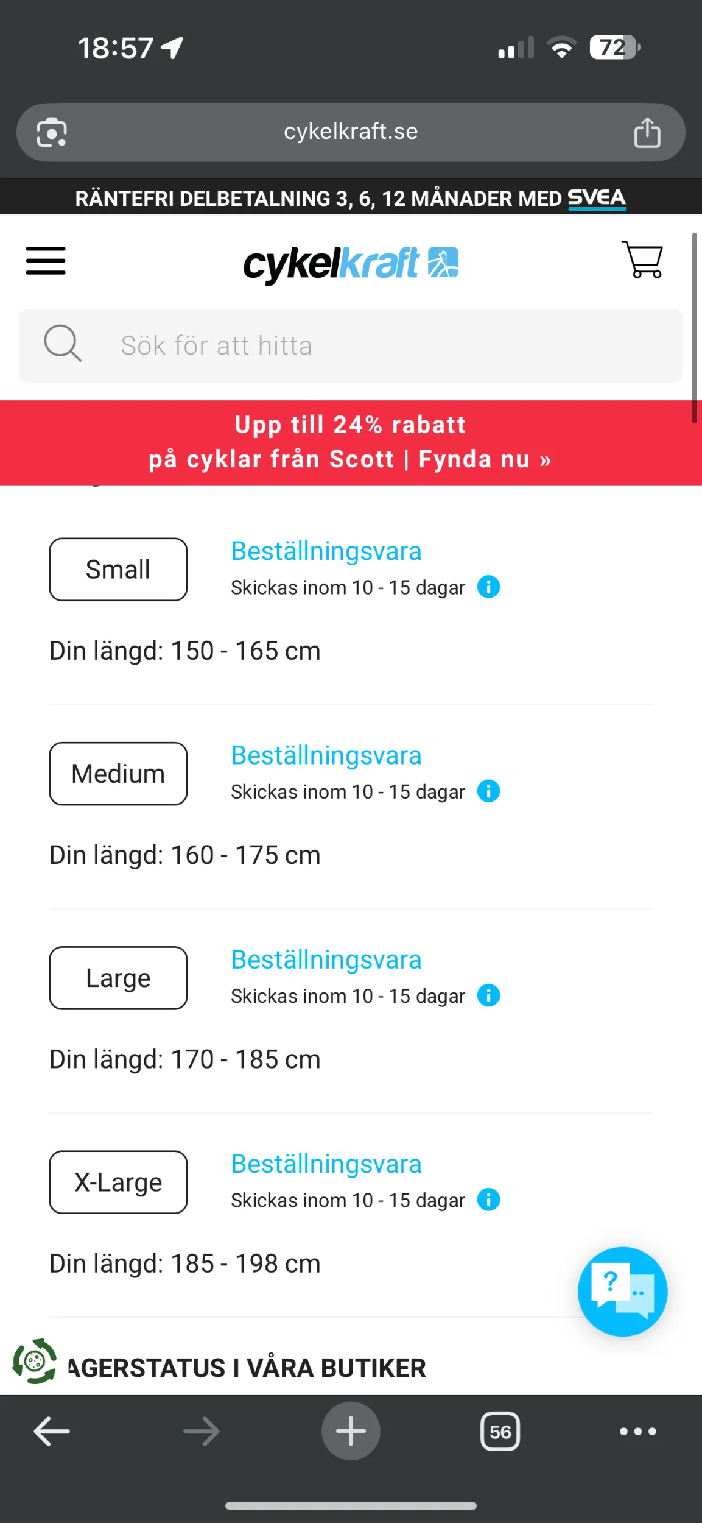The height and width of the screenshot is (1523, 702).
Task: Show delivery info for X-Large size
Action: point(488,1200)
